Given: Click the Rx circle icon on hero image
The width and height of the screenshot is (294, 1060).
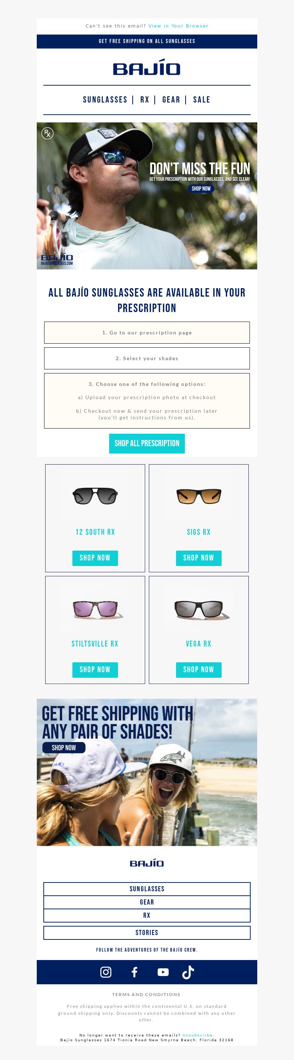Looking at the screenshot, I should pyautogui.click(x=47, y=133).
